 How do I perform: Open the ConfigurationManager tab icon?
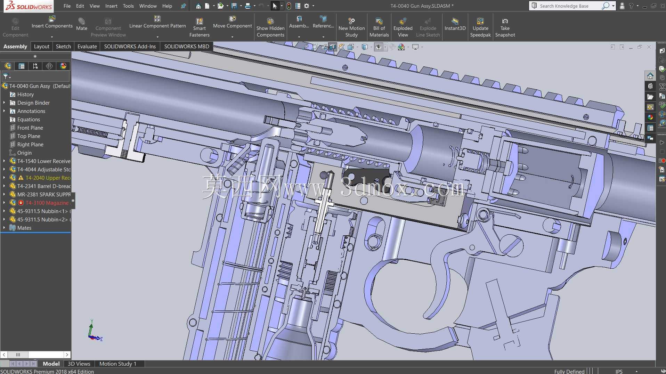coord(35,66)
